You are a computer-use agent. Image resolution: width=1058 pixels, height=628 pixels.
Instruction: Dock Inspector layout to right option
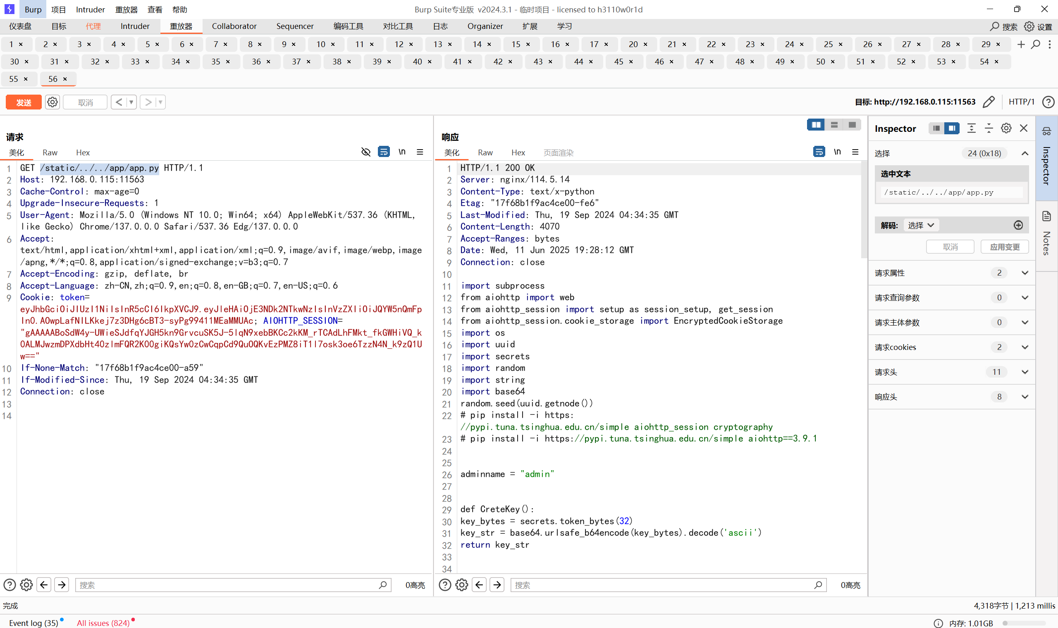[x=951, y=128]
